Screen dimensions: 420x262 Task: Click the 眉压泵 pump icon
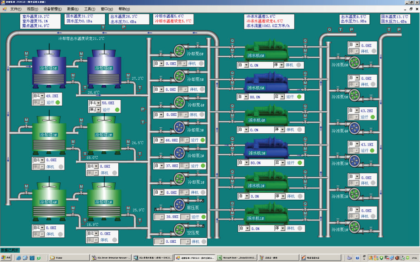tap(179, 205)
